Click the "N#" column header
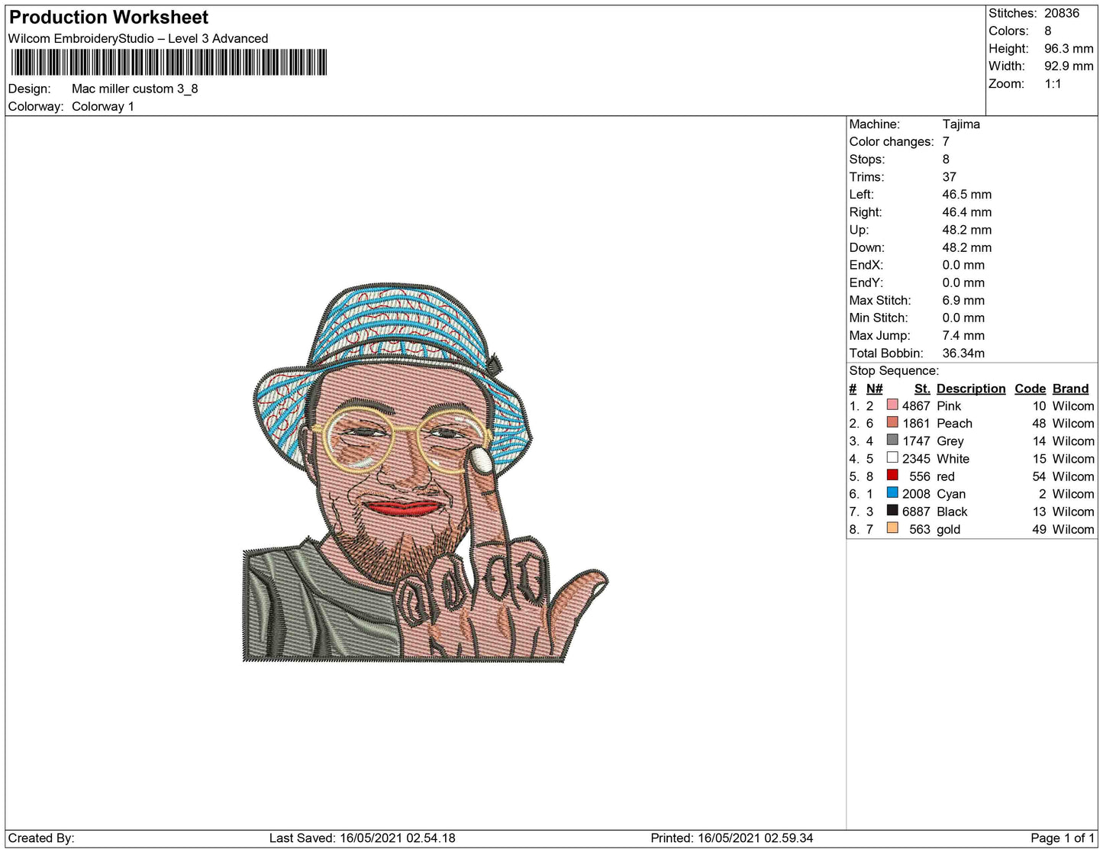Image resolution: width=1103 pixels, height=849 pixels. (x=874, y=389)
